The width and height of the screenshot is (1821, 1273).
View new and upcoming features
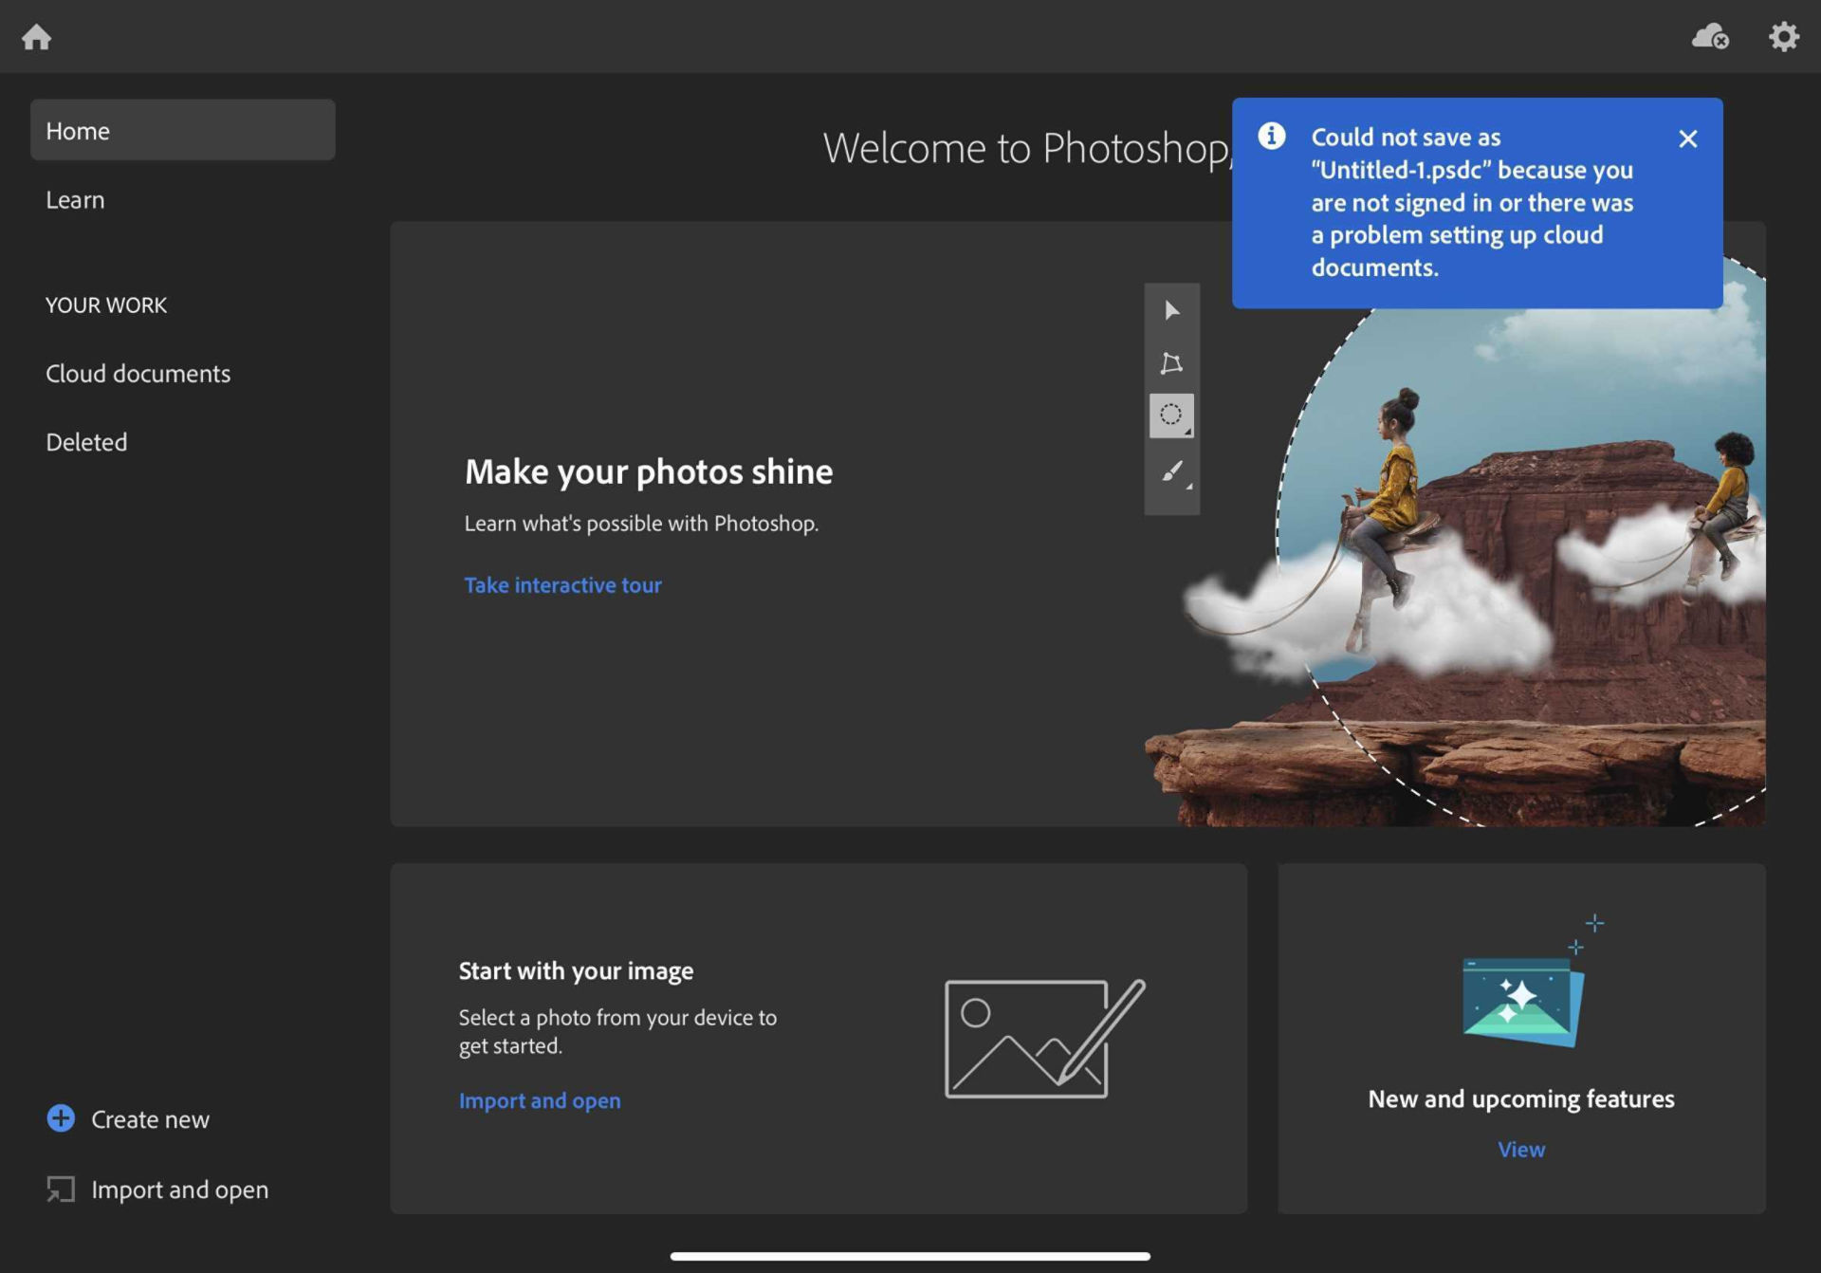tap(1520, 1150)
